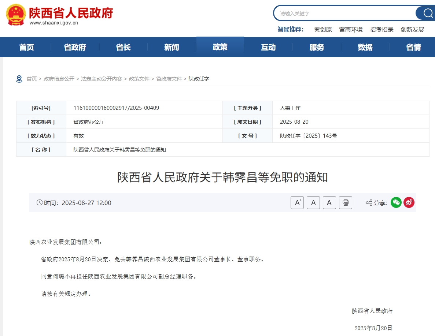Image resolution: width=435 pixels, height=336 pixels.
Task: Click the 效力状态 table label
Action: pos(41,136)
